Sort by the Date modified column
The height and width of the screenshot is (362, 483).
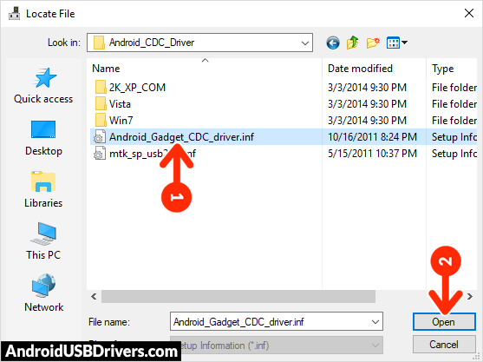pos(360,69)
